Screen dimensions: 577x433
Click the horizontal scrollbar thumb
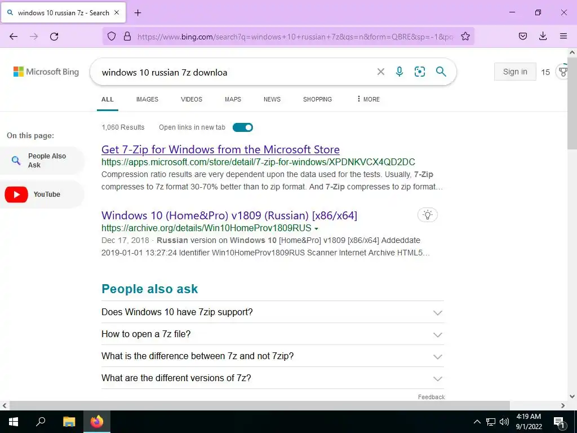(x=259, y=406)
